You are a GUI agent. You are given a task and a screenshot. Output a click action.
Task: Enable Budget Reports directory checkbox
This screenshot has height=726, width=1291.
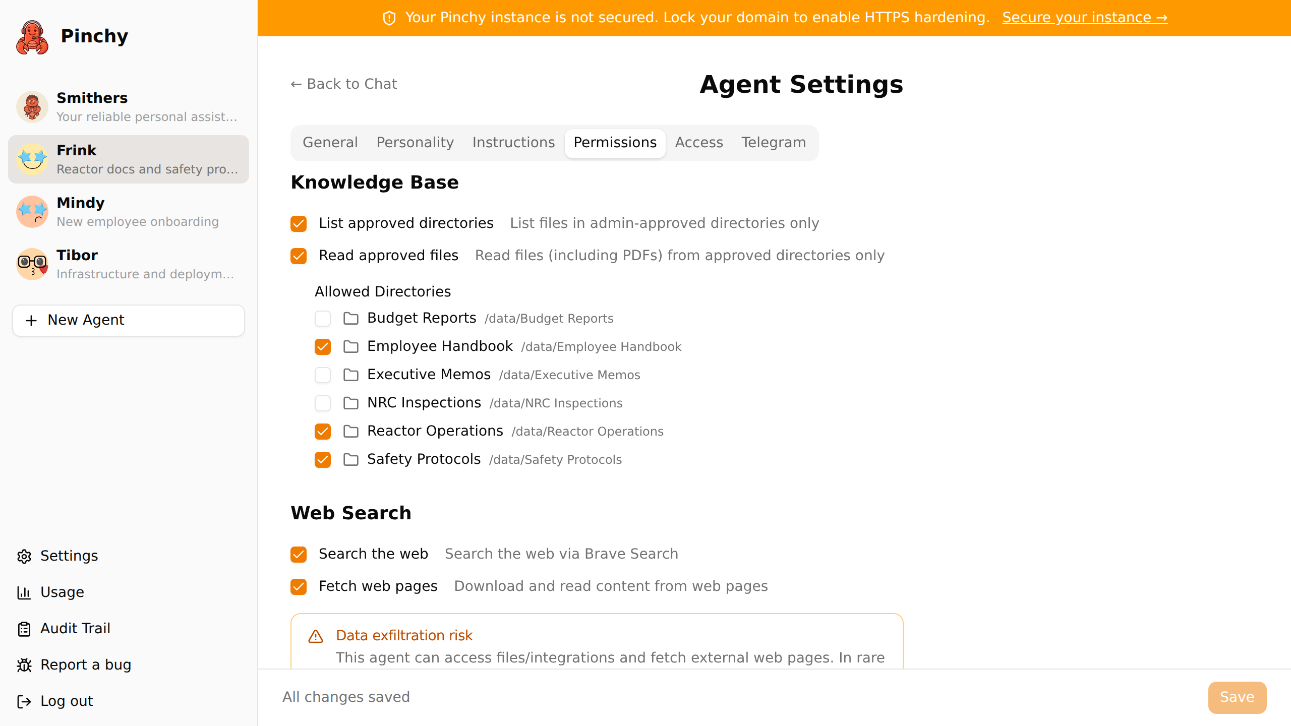point(323,318)
